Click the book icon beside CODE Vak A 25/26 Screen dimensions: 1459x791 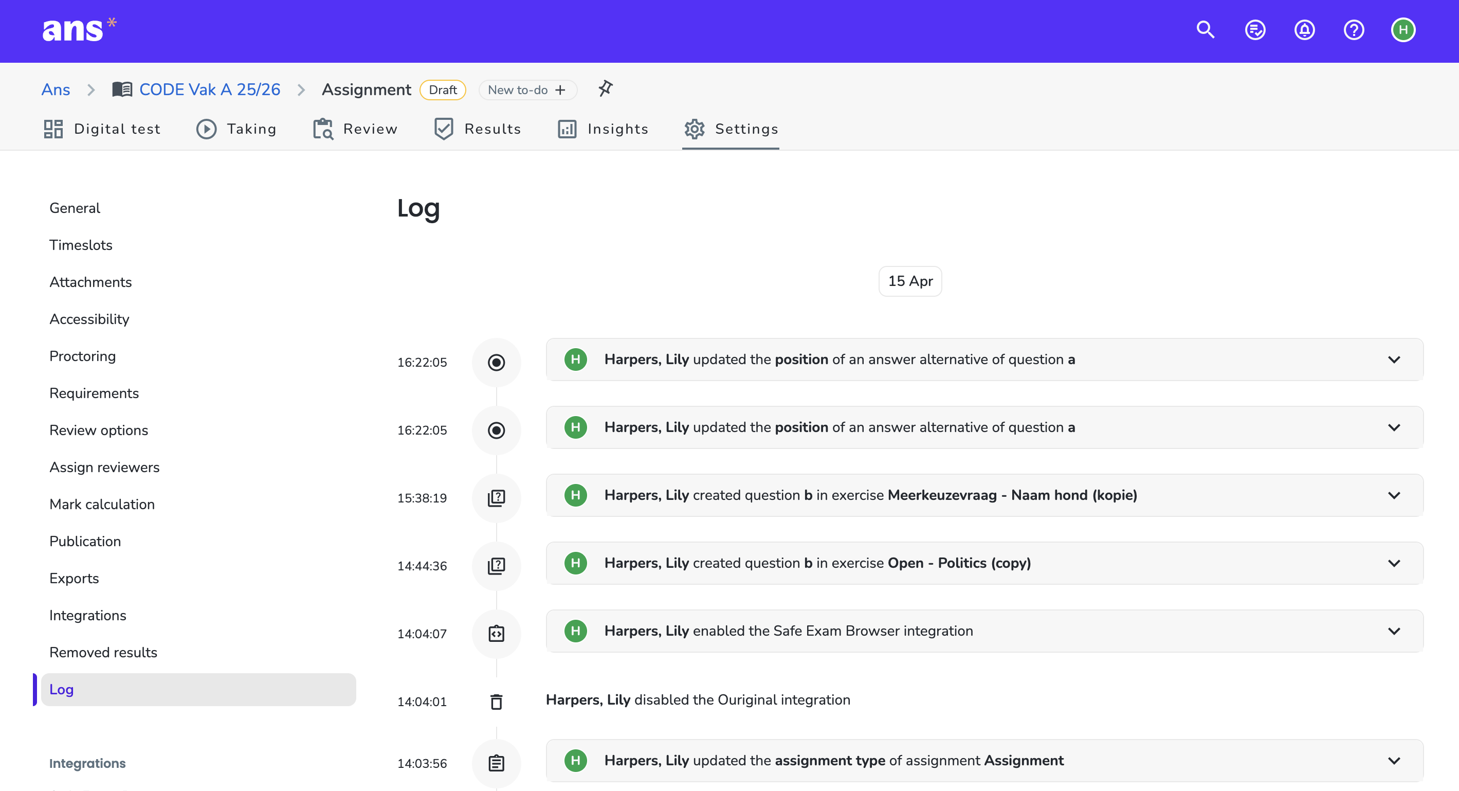coord(122,89)
